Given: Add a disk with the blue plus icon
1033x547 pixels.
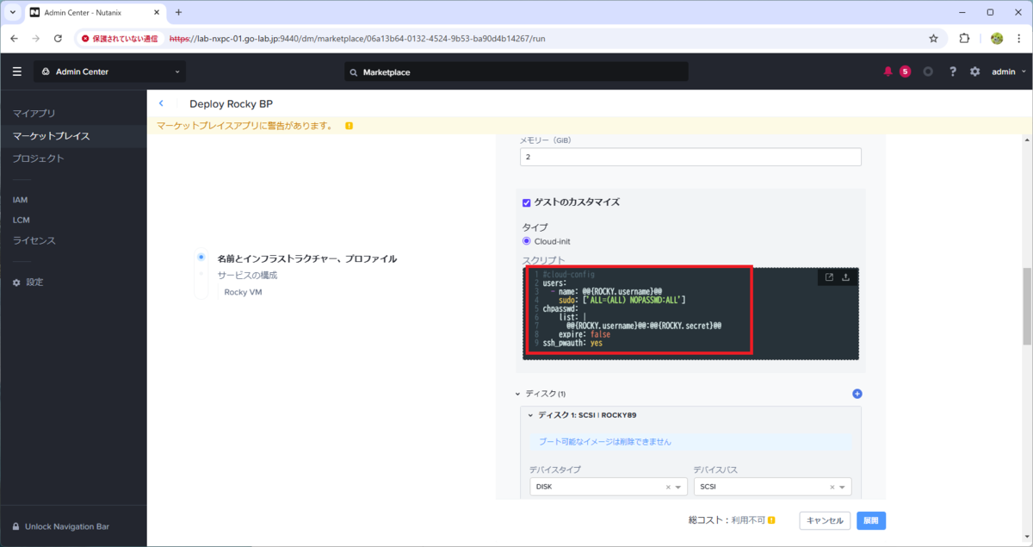Looking at the screenshot, I should [857, 394].
